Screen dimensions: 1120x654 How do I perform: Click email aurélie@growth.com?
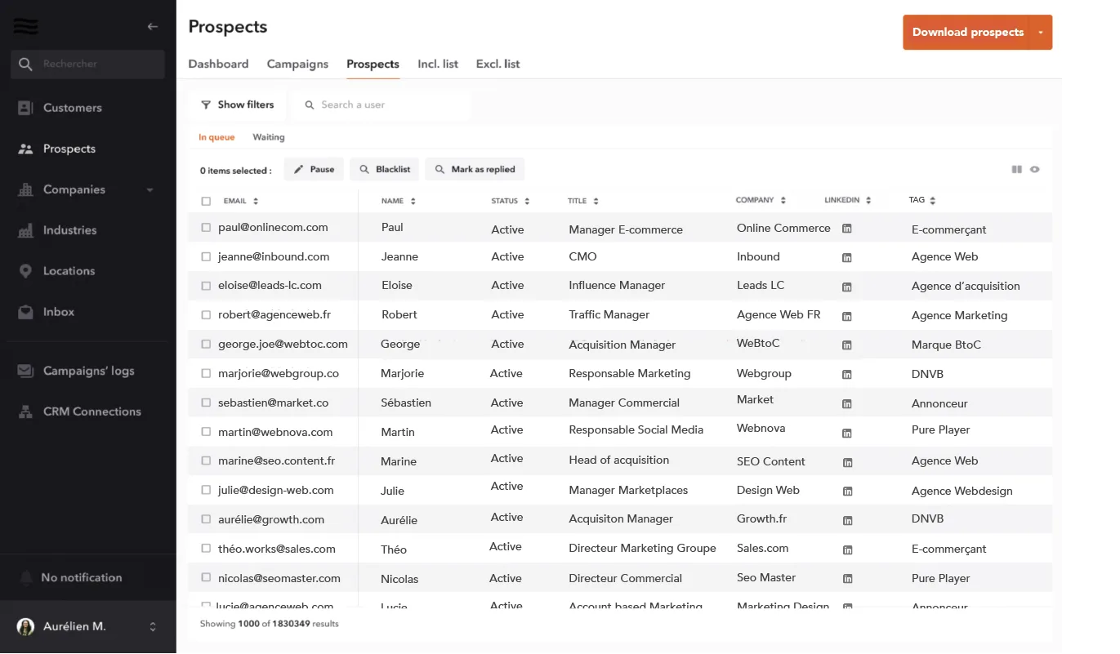click(x=271, y=519)
